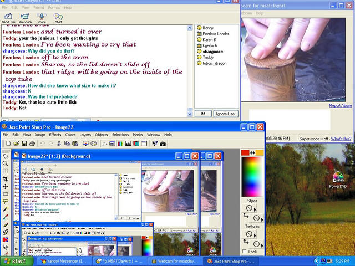Click the Report Abuse link in webcam window
The width and height of the screenshot is (355, 266).
(x=340, y=105)
